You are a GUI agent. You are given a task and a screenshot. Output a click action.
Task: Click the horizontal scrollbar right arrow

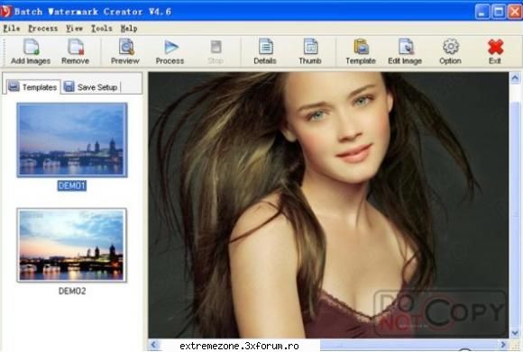click(x=503, y=345)
